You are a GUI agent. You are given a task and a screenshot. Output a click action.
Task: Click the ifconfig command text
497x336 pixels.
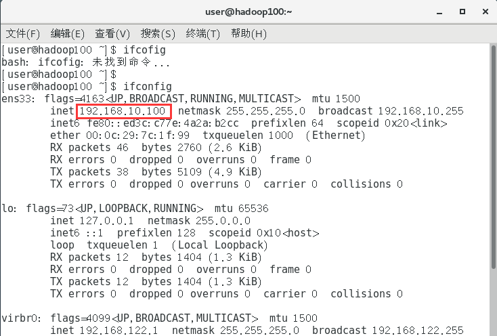[x=148, y=87]
